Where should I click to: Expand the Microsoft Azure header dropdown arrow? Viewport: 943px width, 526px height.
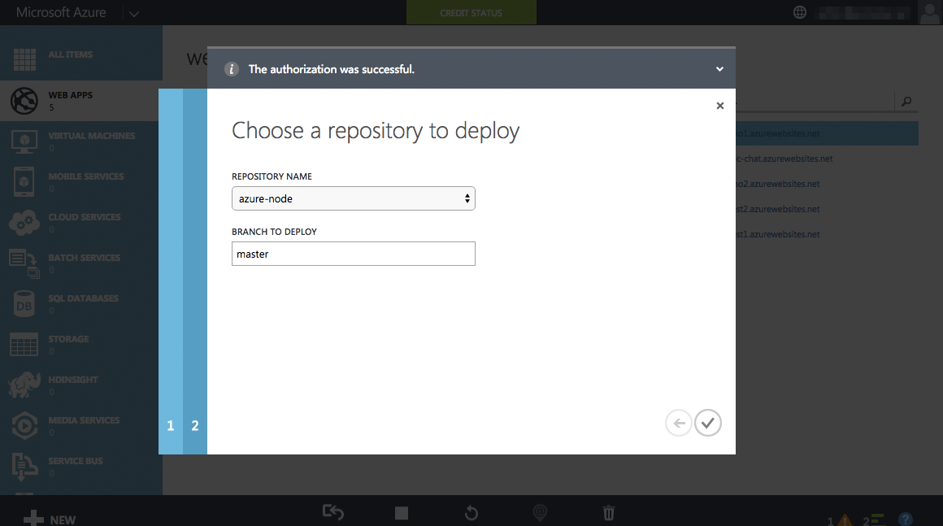134,13
